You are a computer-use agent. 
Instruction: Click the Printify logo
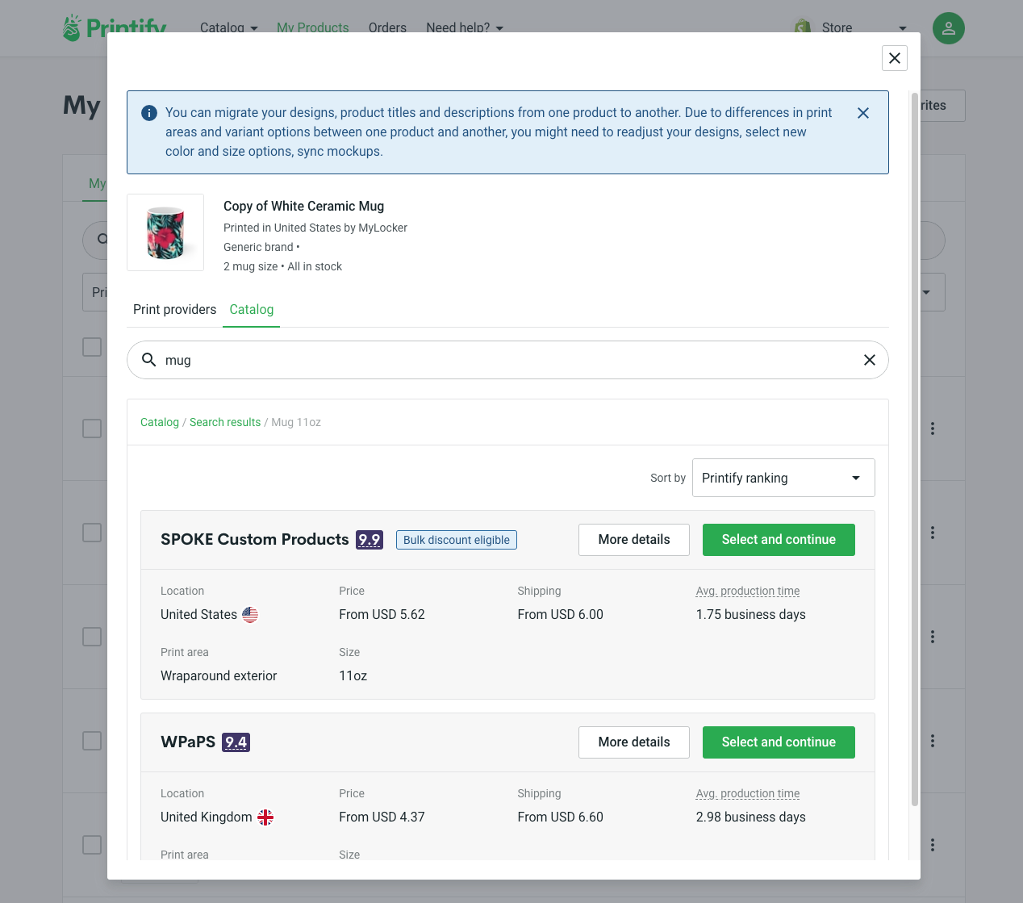point(115,28)
